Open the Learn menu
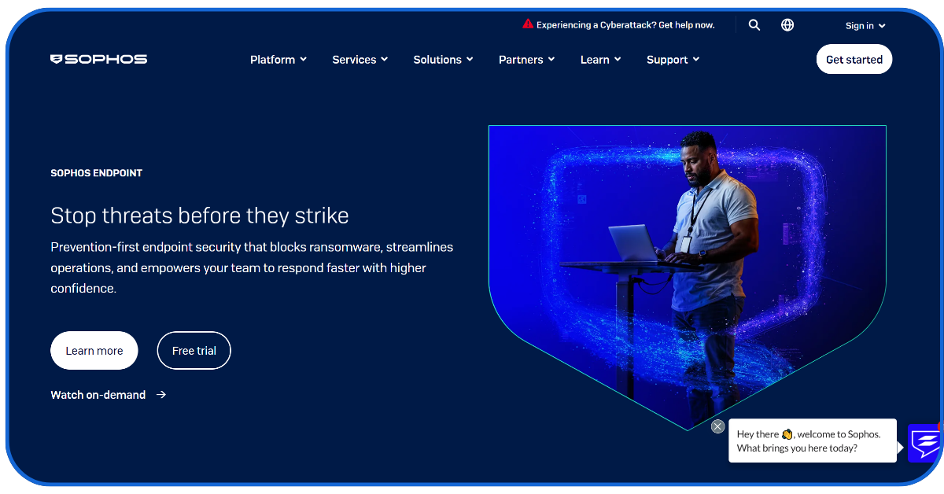 point(601,60)
